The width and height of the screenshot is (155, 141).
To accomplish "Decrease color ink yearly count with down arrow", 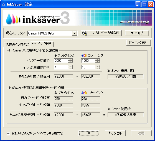I will pos(98,68).
